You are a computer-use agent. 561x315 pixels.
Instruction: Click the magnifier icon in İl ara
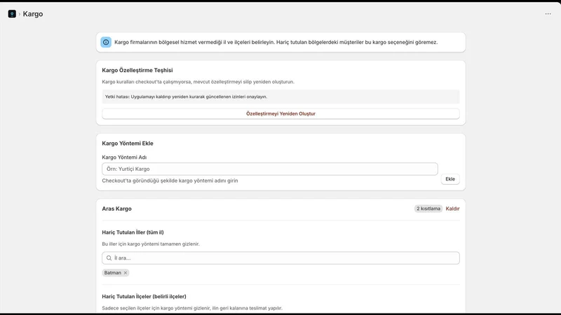(x=109, y=258)
